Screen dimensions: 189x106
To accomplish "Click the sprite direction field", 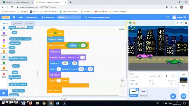I will [172, 84].
